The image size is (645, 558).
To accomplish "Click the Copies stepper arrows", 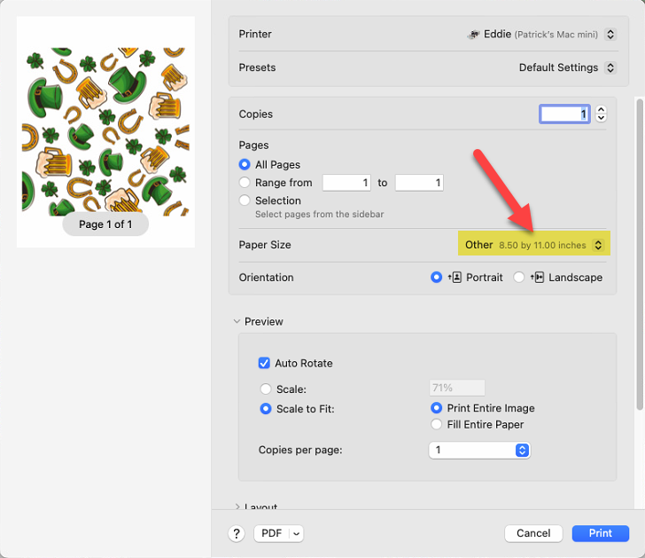I will 602,114.
